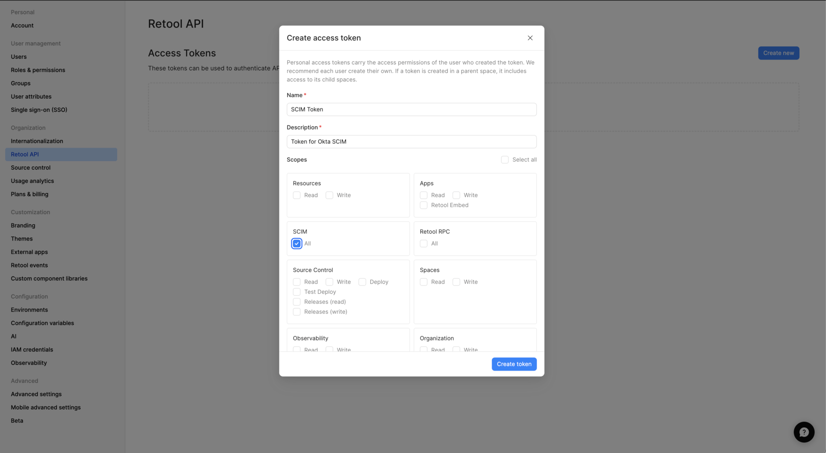This screenshot has height=453, width=826.
Task: Open the help chat bubble
Action: [x=804, y=432]
